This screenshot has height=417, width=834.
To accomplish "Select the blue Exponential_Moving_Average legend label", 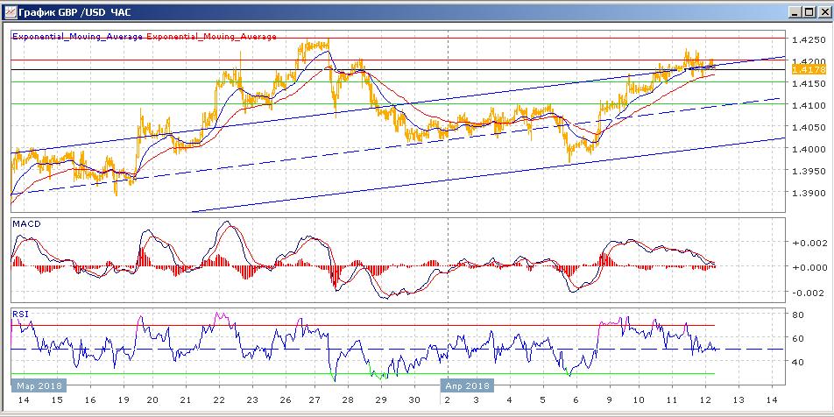I will coord(78,37).
